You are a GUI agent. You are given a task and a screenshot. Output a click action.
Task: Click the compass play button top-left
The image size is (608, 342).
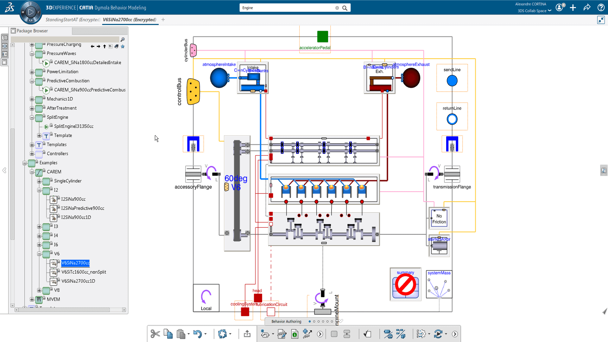coord(31,12)
